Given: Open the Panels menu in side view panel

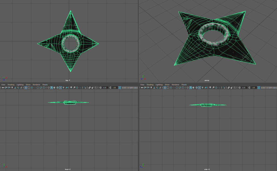Looking at the screenshot, I should (184, 85).
